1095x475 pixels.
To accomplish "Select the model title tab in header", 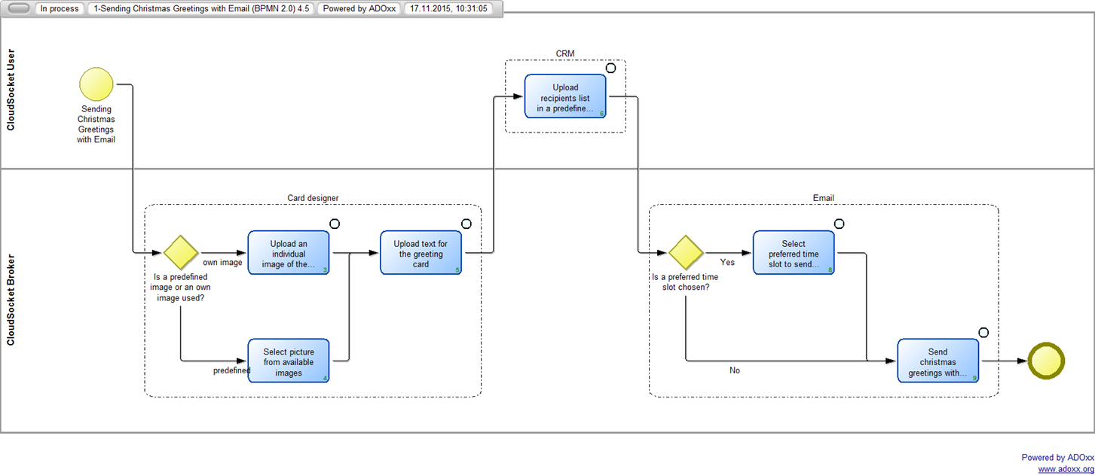I will point(201,9).
